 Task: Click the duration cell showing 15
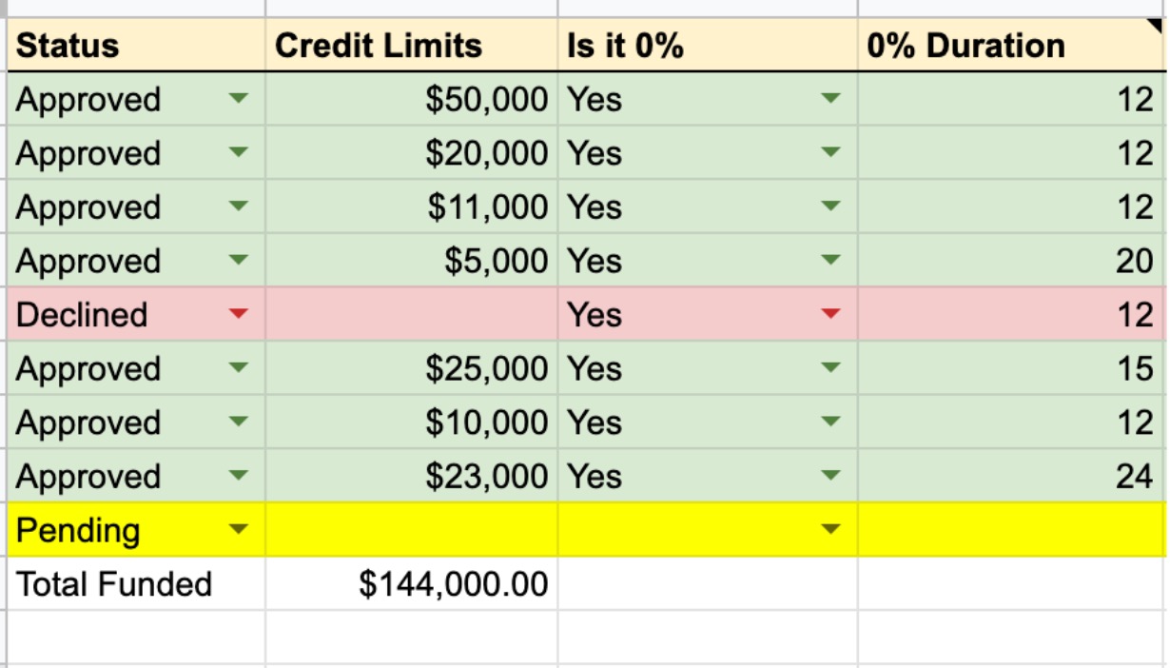tap(1010, 368)
